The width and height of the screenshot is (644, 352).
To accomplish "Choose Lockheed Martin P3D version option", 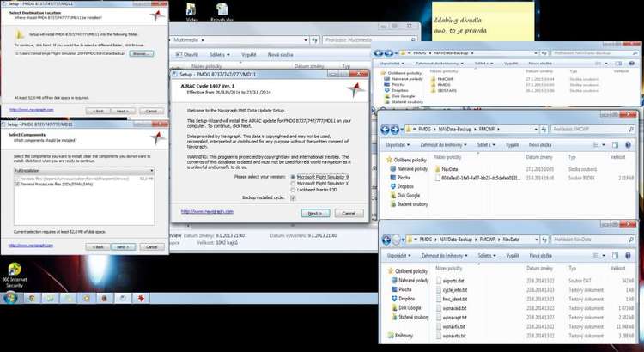I will coord(293,191).
